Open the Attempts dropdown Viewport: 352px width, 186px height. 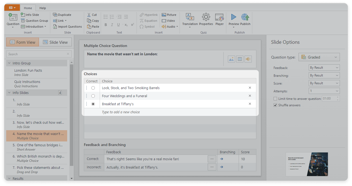tap(324, 91)
